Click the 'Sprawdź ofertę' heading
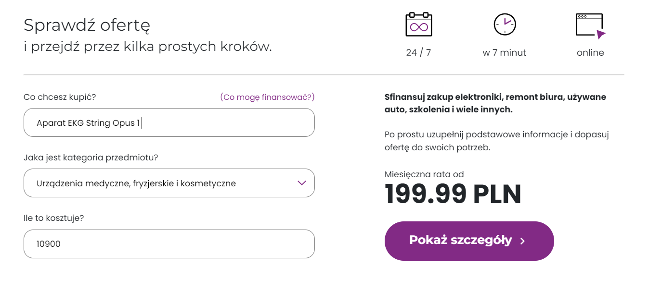Screen dimensions: 649x291 coord(87,25)
